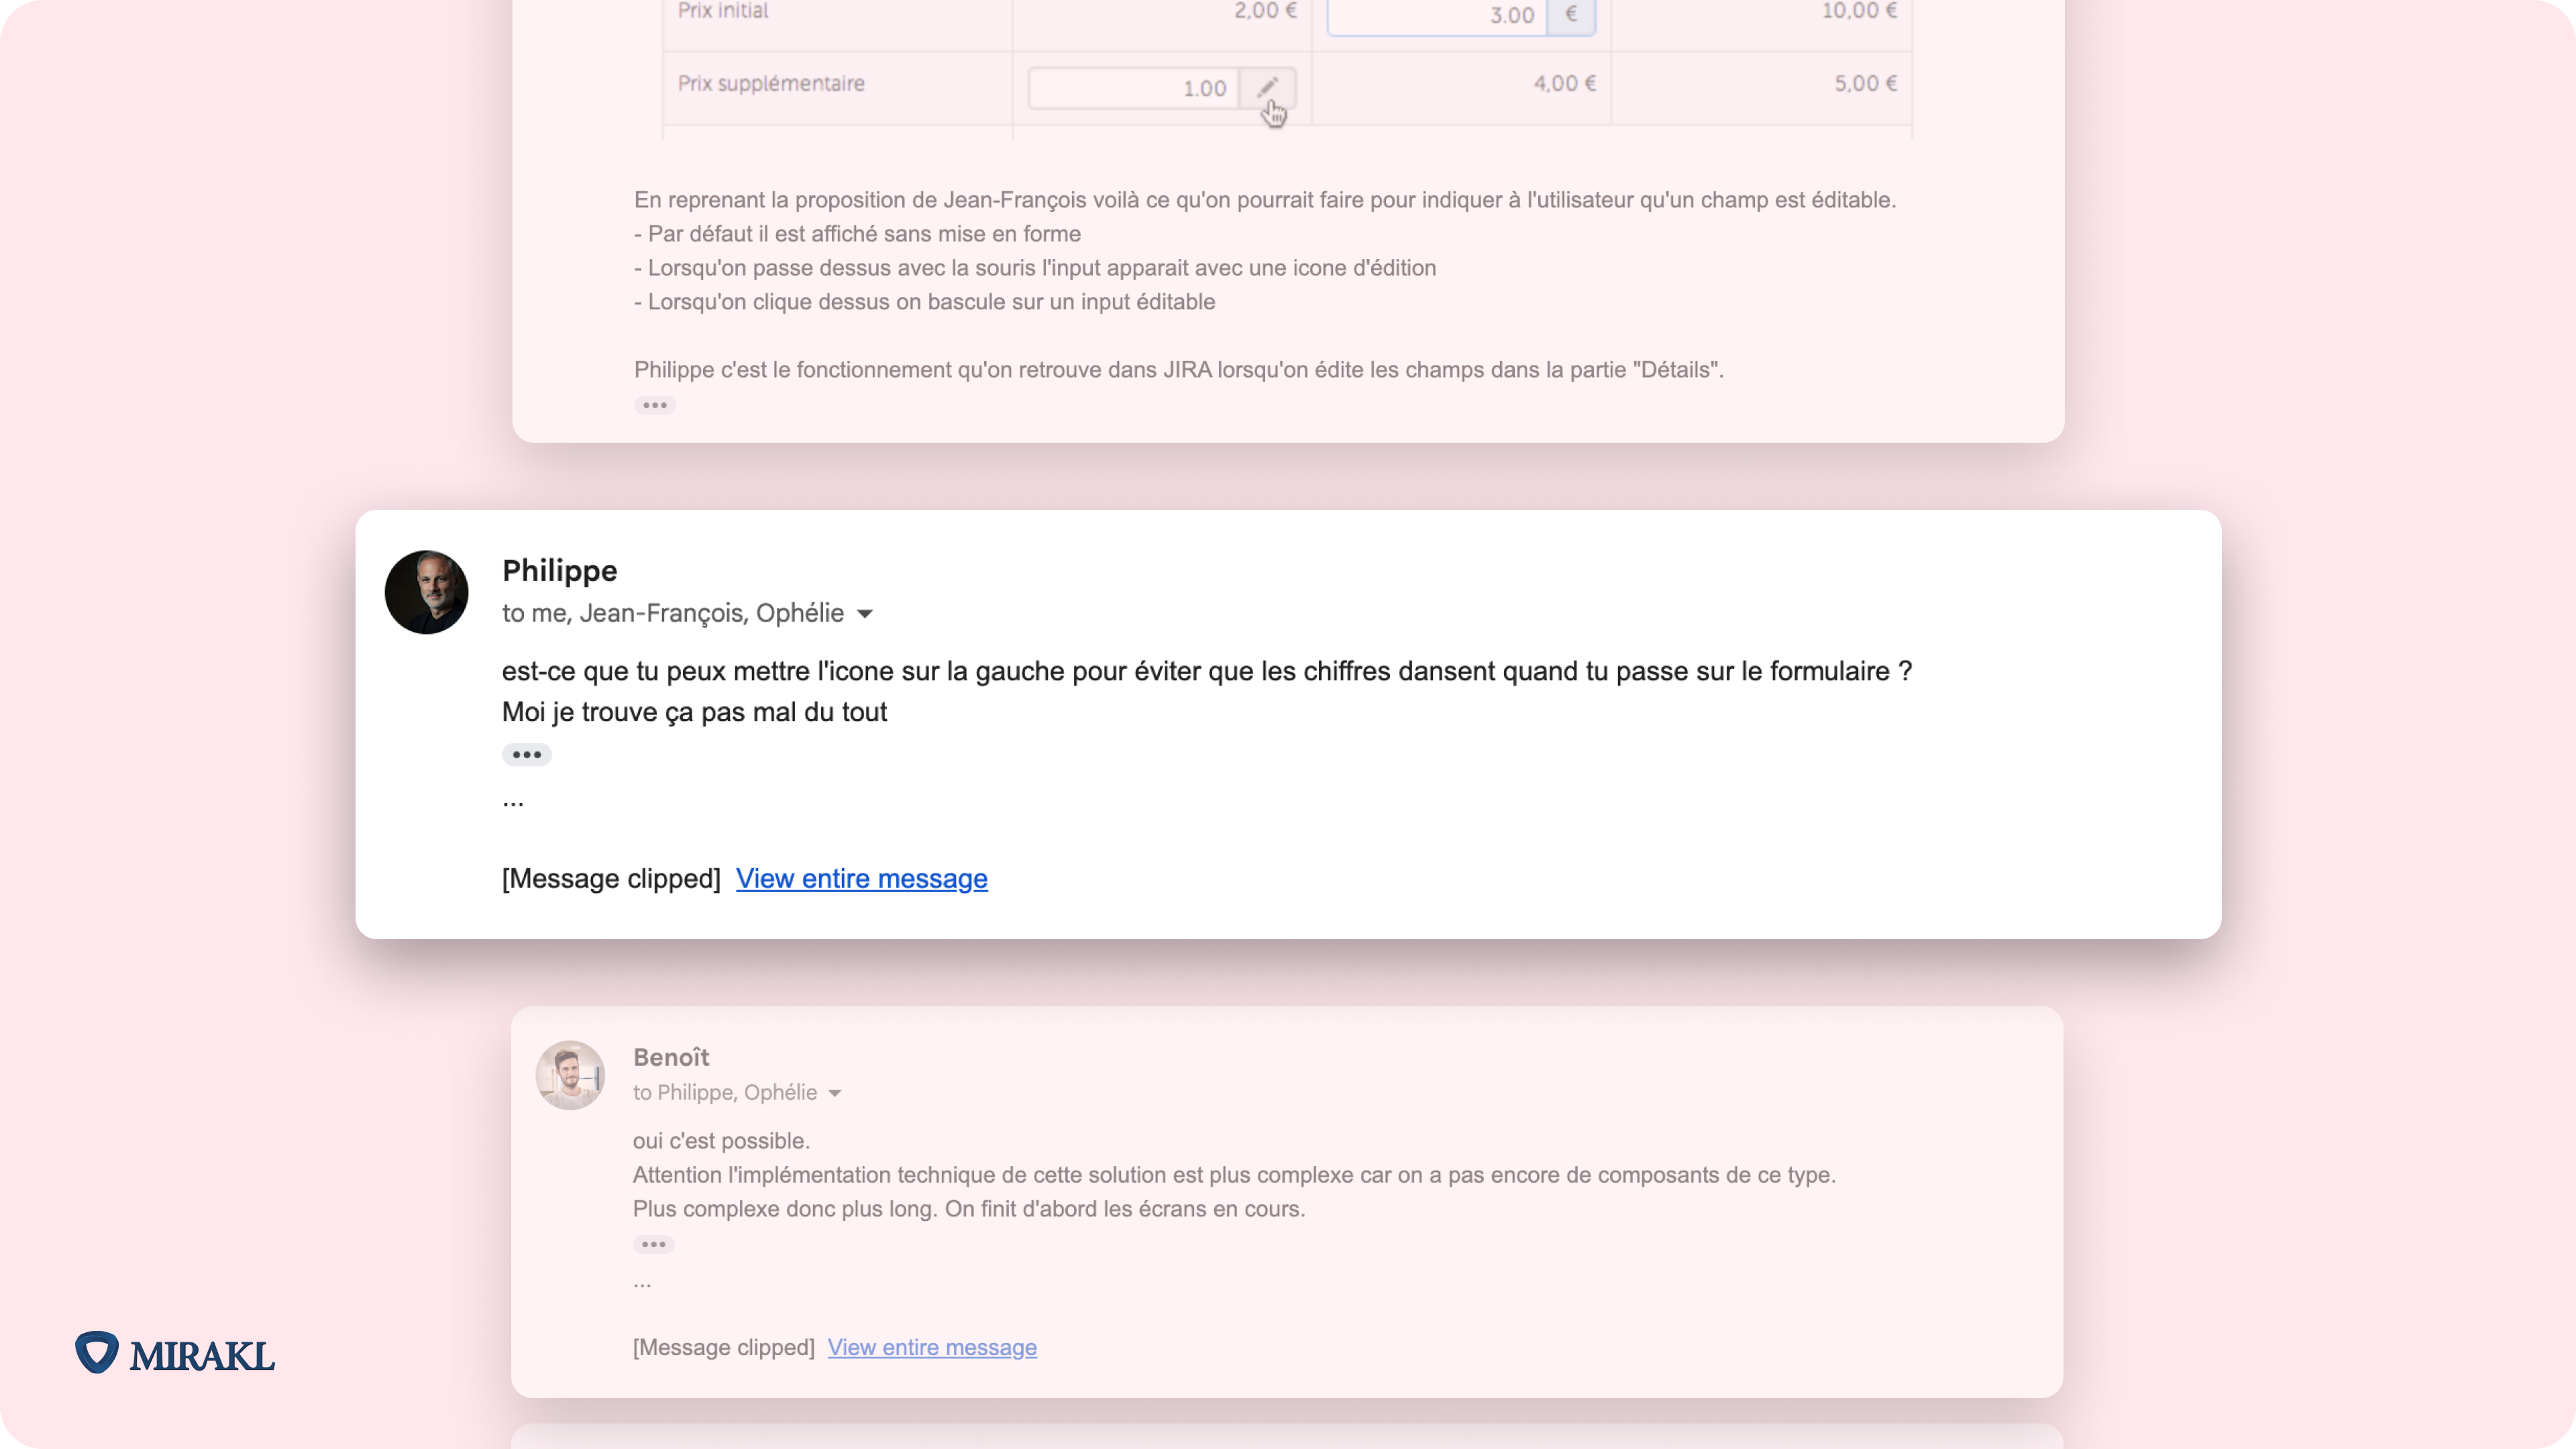2576x1449 pixels.
Task: Expand the ellipsis below the JIRA comment
Action: 654,405
